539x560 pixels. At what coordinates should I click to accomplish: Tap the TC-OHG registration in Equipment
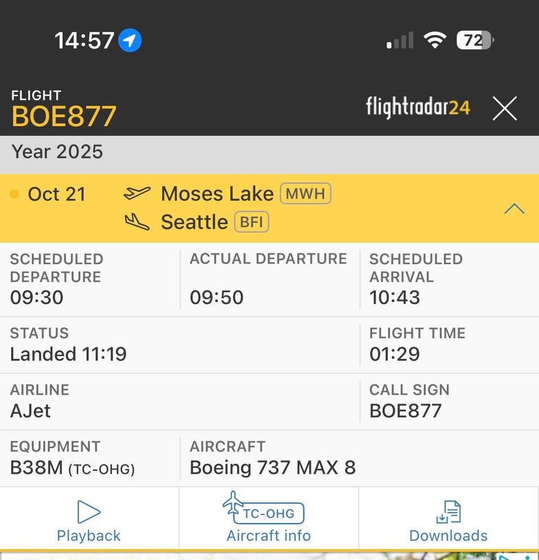pos(102,469)
